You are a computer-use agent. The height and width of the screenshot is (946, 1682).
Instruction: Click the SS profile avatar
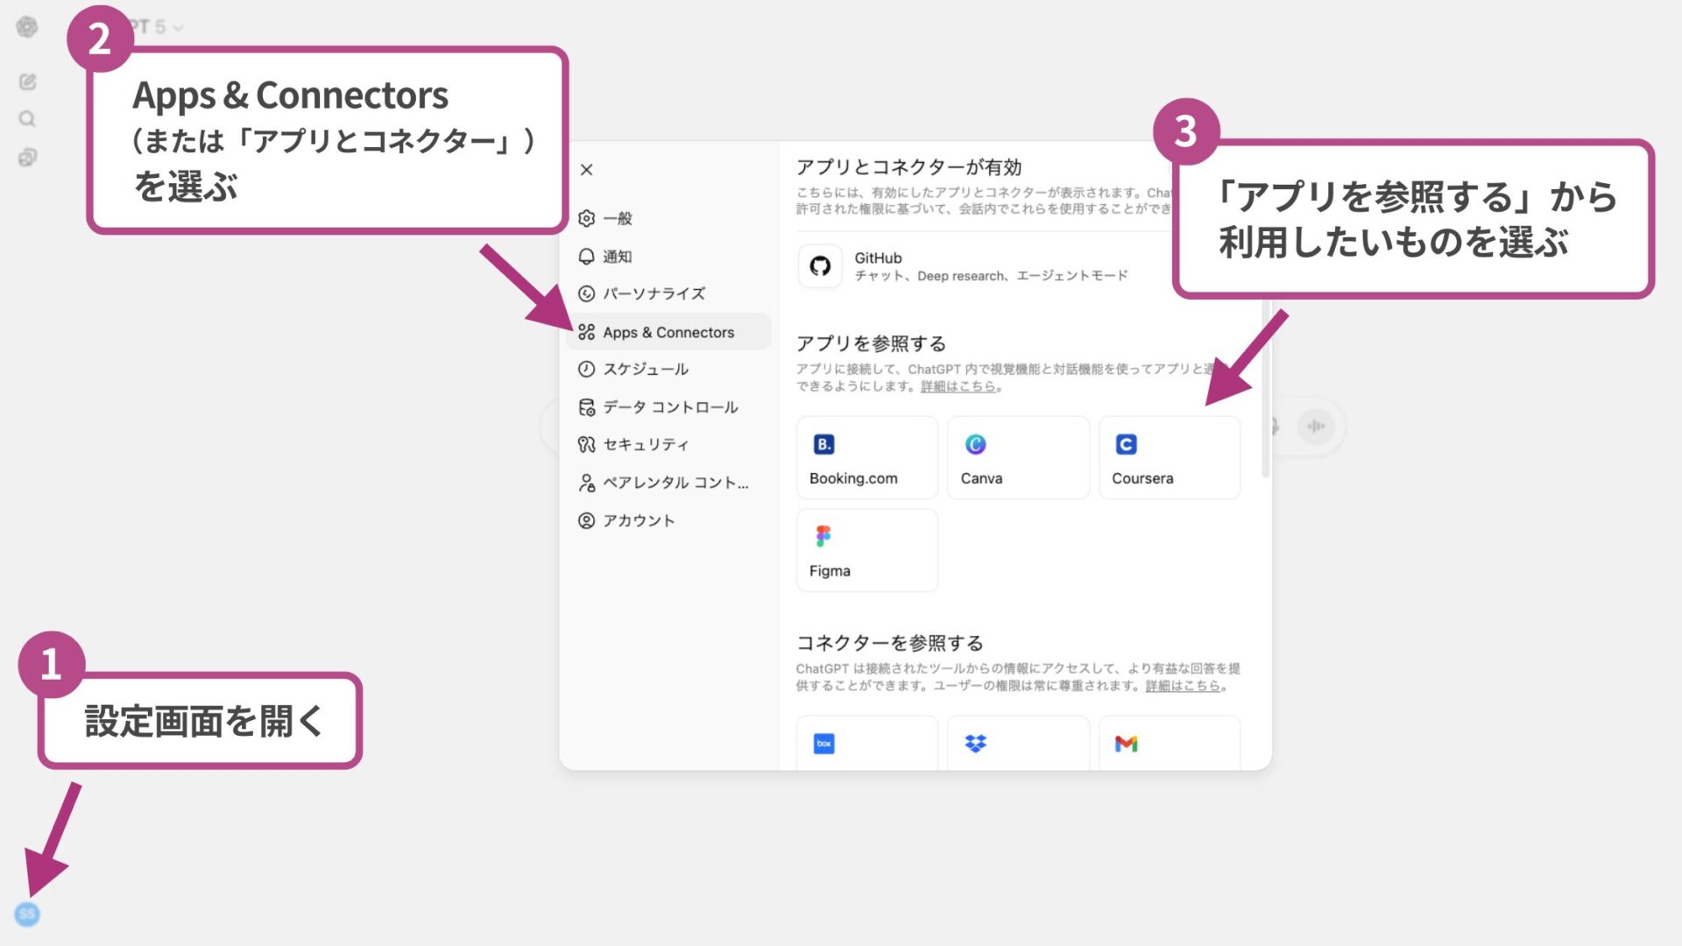coord(27,914)
